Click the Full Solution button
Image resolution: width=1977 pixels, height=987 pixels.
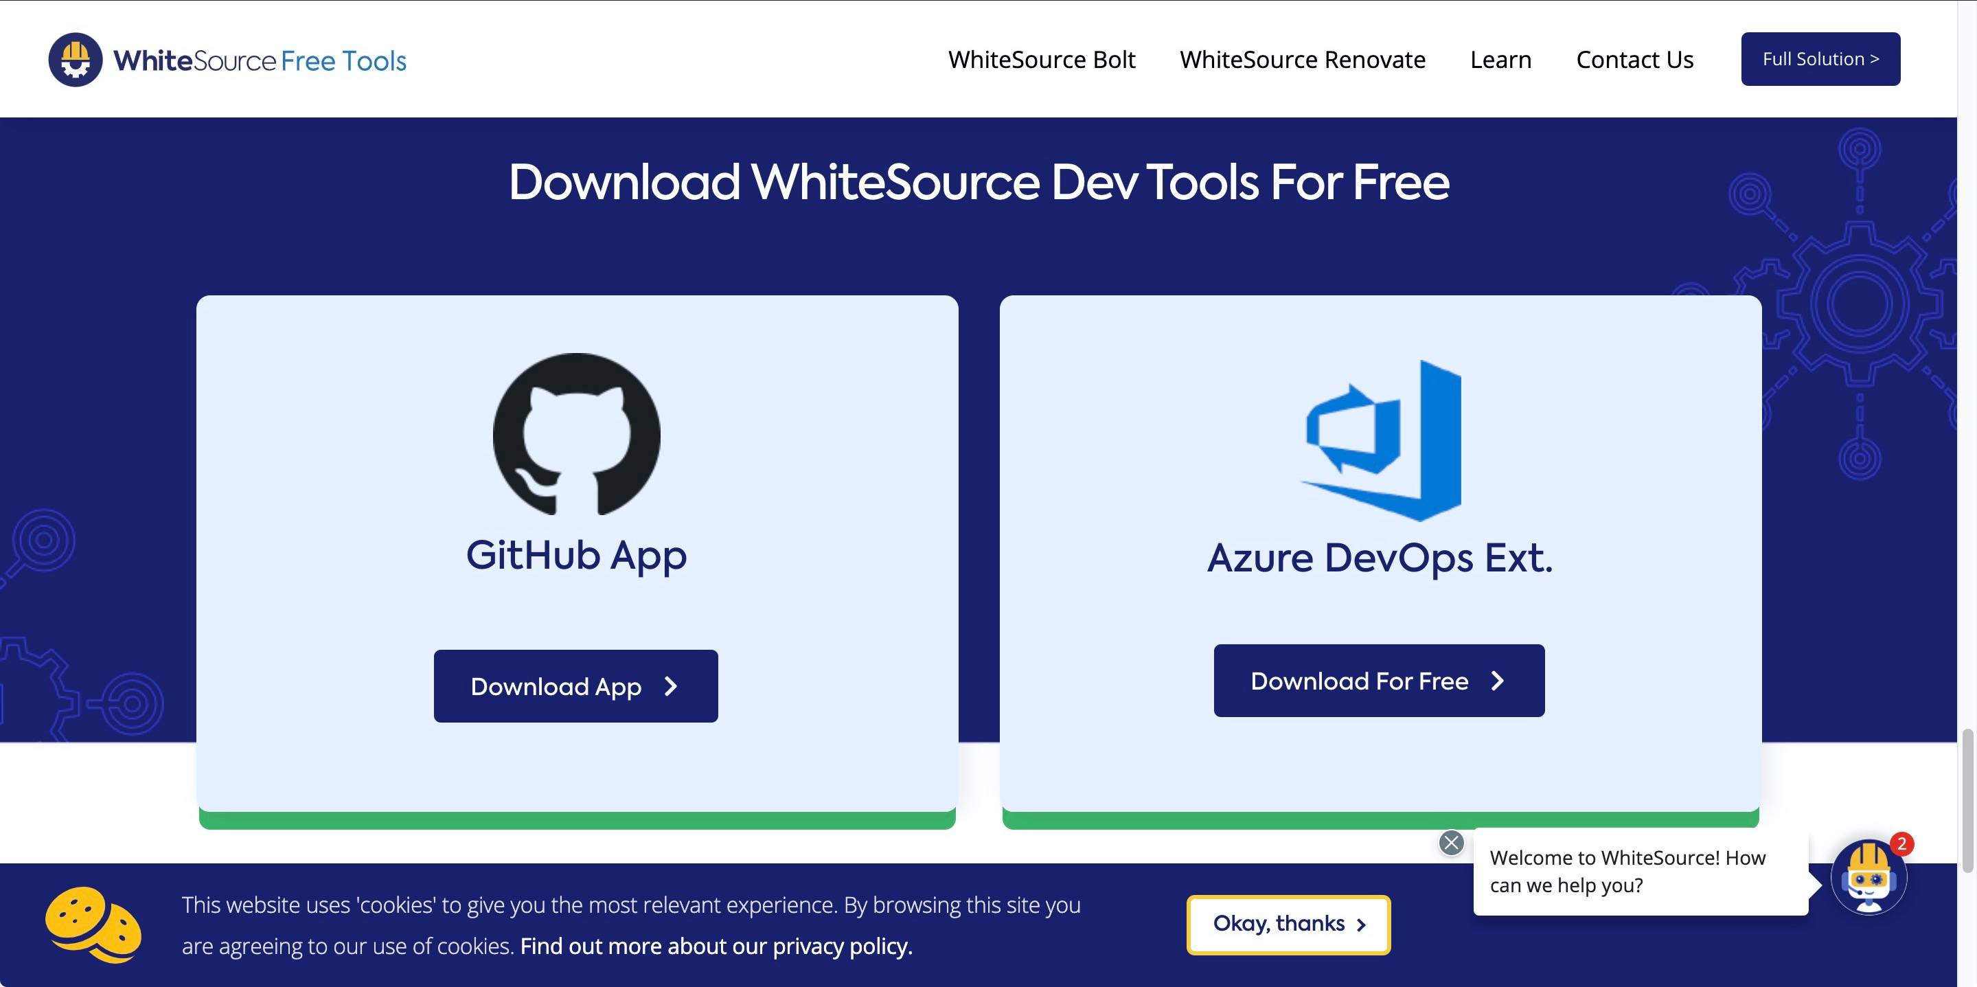tap(1820, 59)
